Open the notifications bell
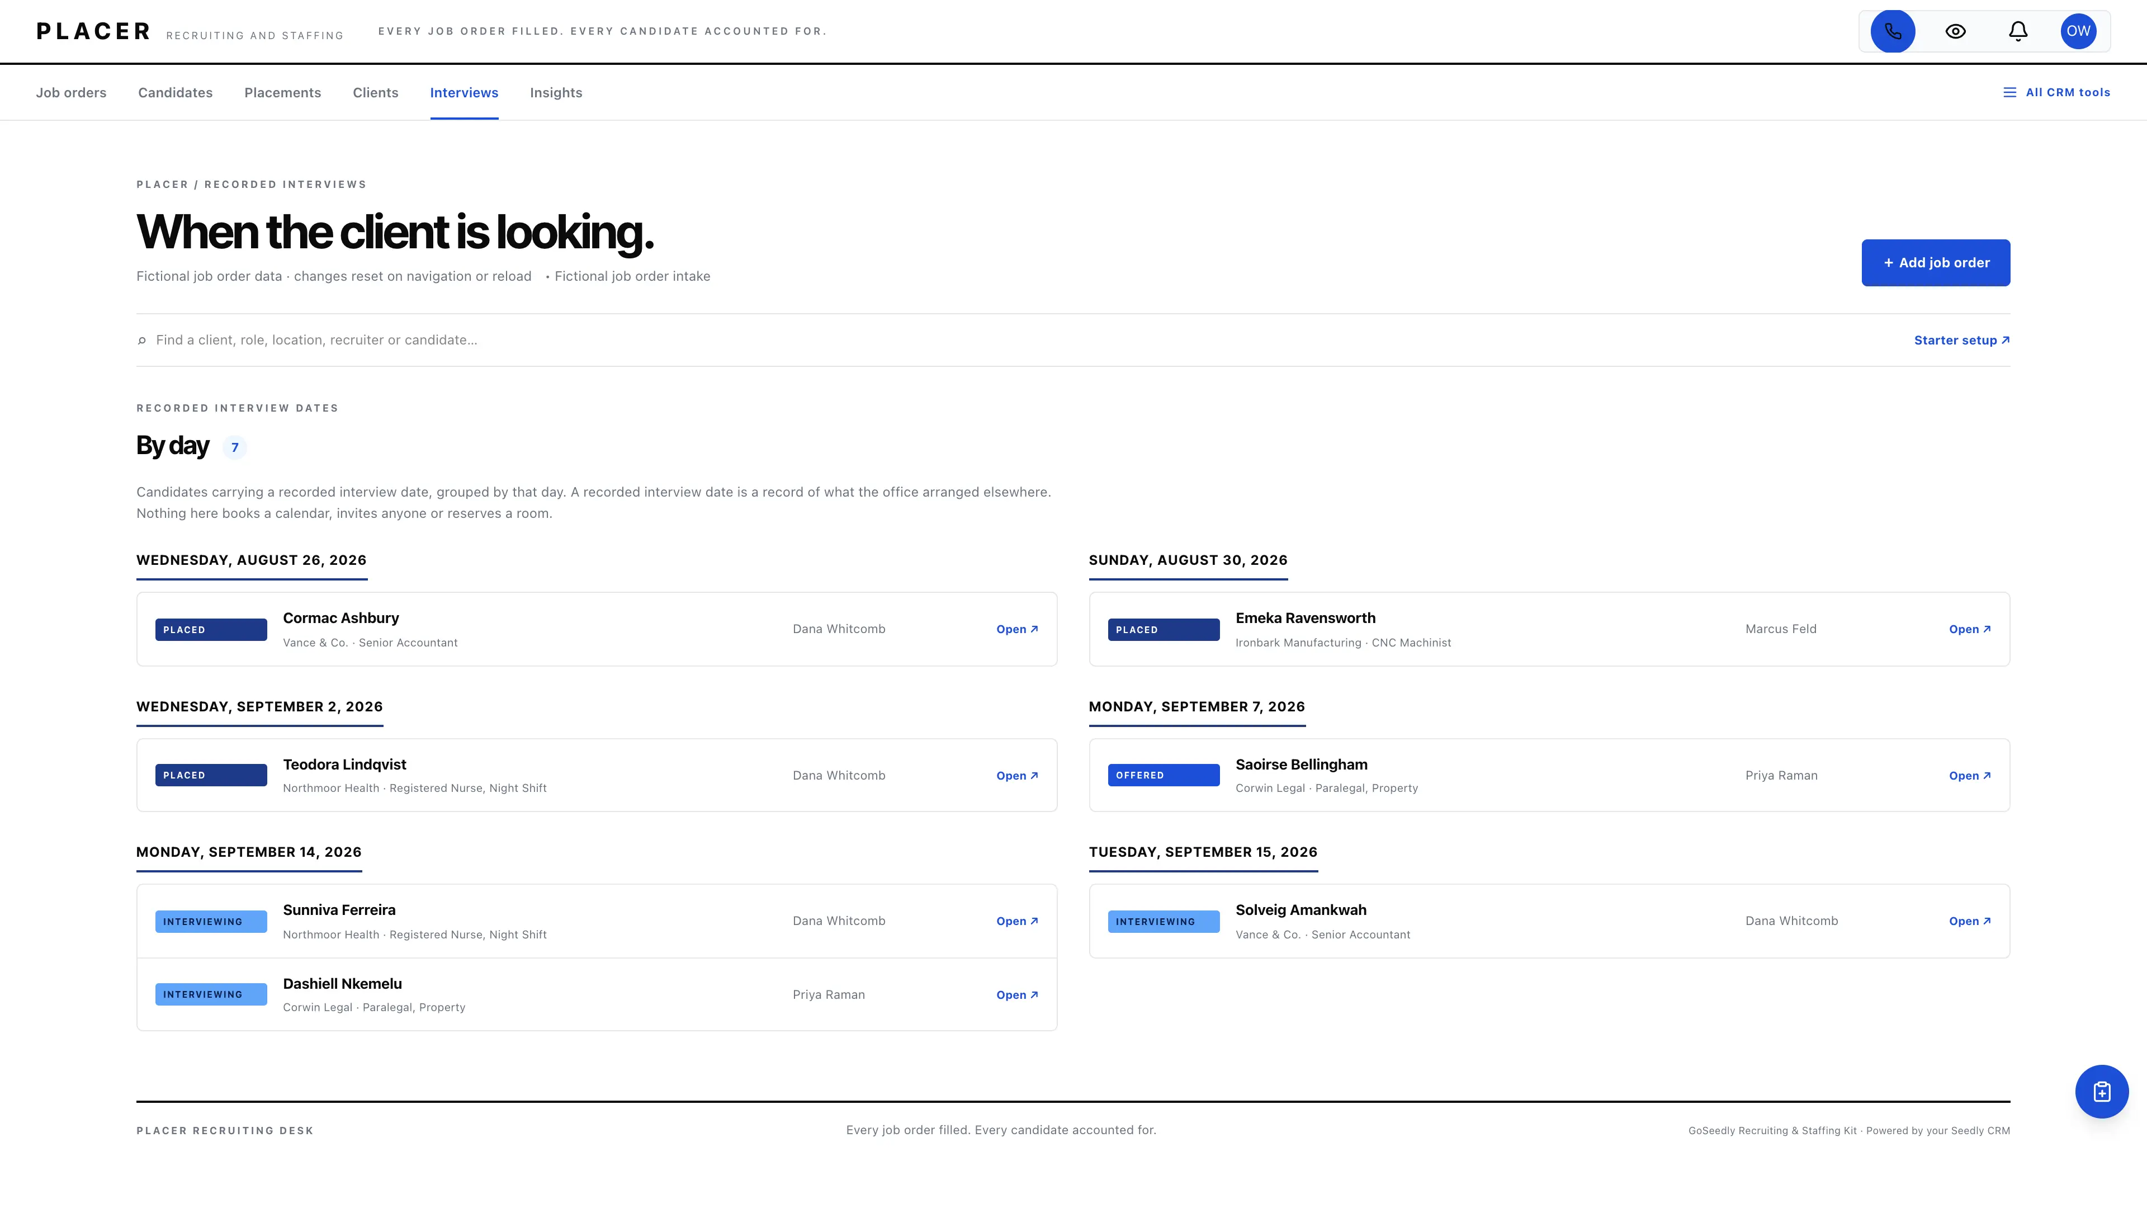 coord(2018,31)
